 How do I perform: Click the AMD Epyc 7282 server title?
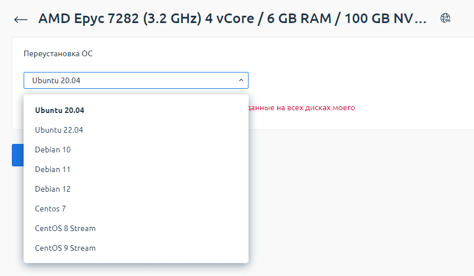click(x=225, y=19)
